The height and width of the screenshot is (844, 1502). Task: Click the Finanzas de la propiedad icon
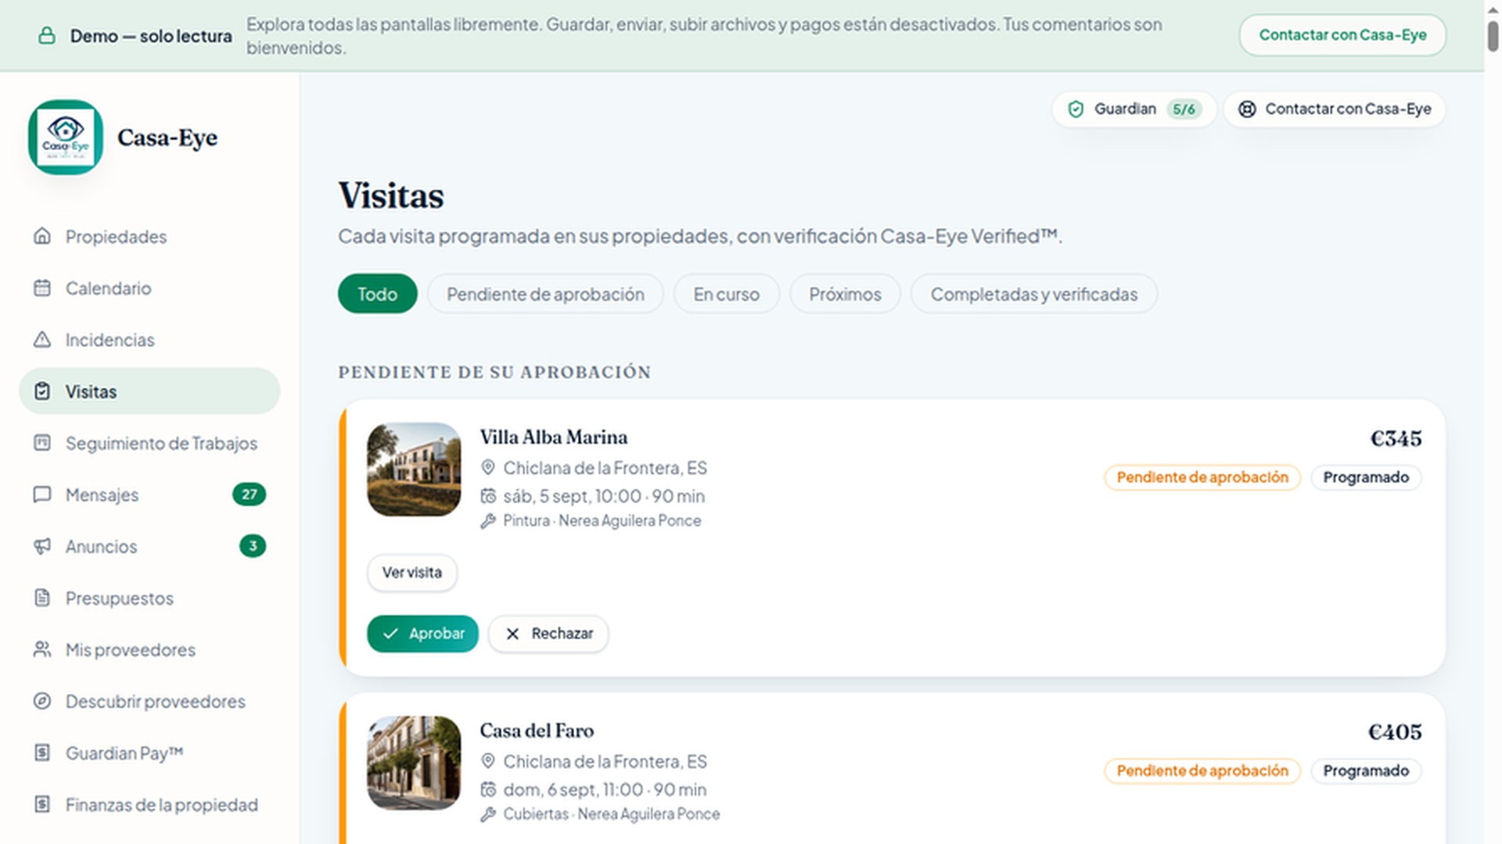tap(42, 804)
